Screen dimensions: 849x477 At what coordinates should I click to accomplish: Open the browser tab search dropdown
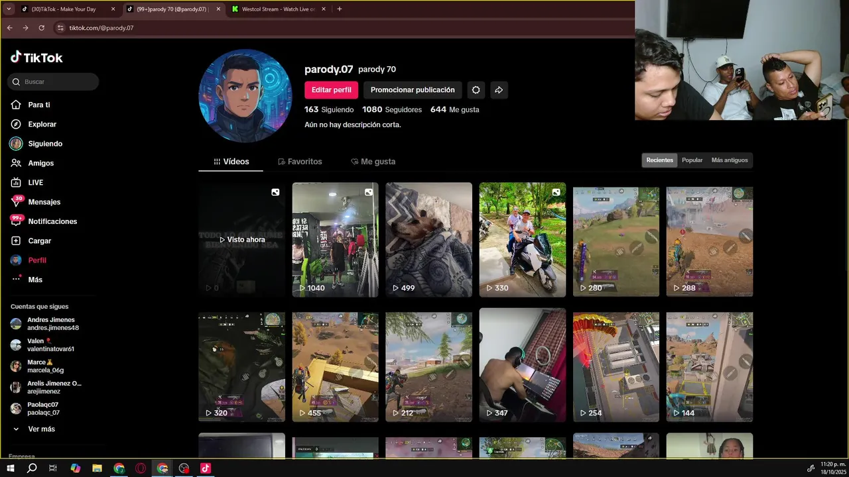[9, 9]
